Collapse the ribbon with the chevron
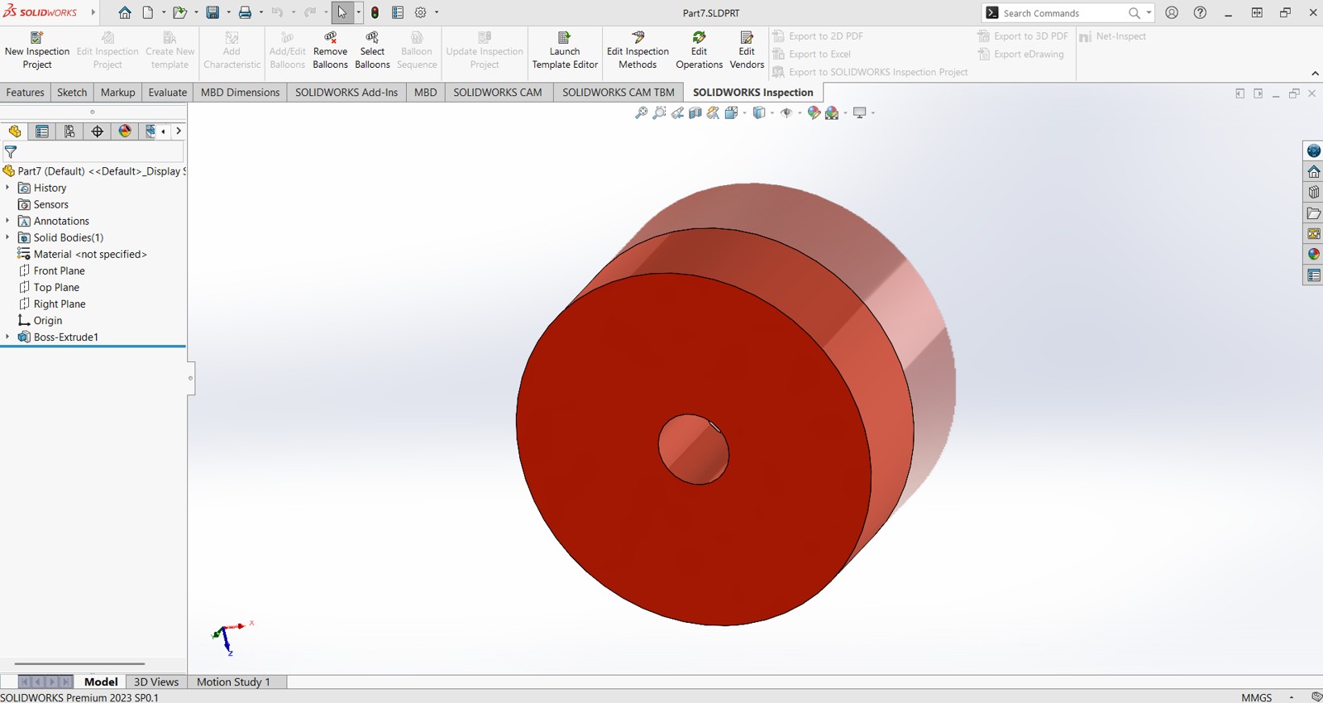This screenshot has width=1323, height=703. click(1315, 74)
